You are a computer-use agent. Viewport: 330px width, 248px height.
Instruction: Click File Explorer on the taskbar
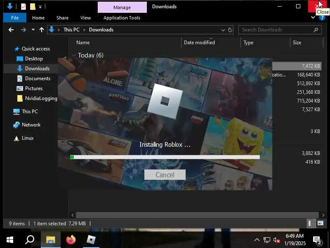pyautogui.click(x=50, y=240)
